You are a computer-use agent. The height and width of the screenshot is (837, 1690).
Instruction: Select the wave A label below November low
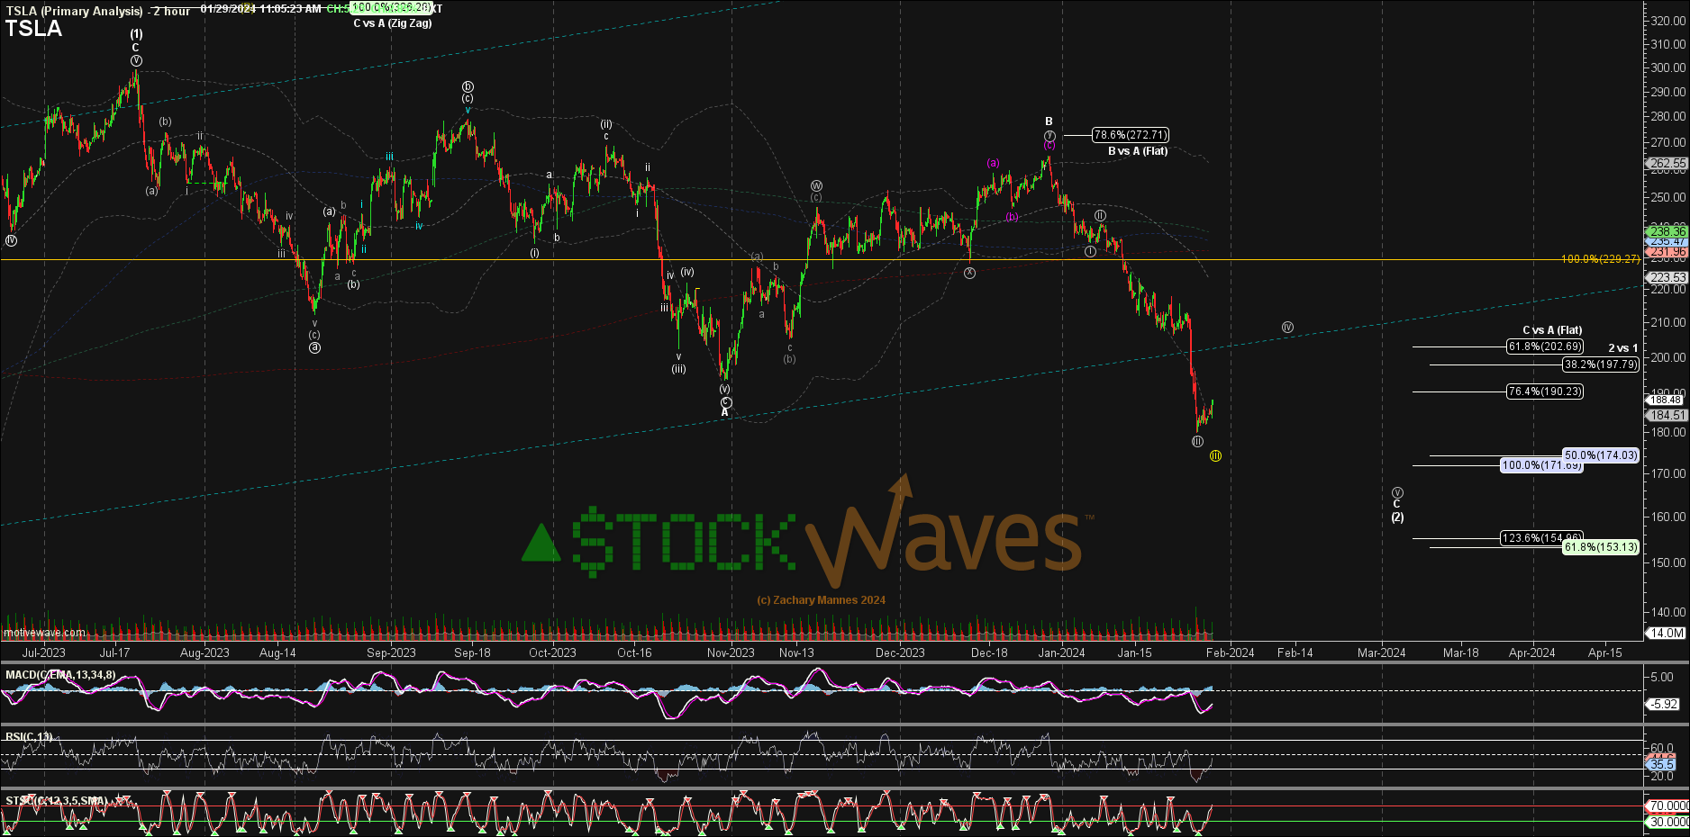click(x=724, y=412)
